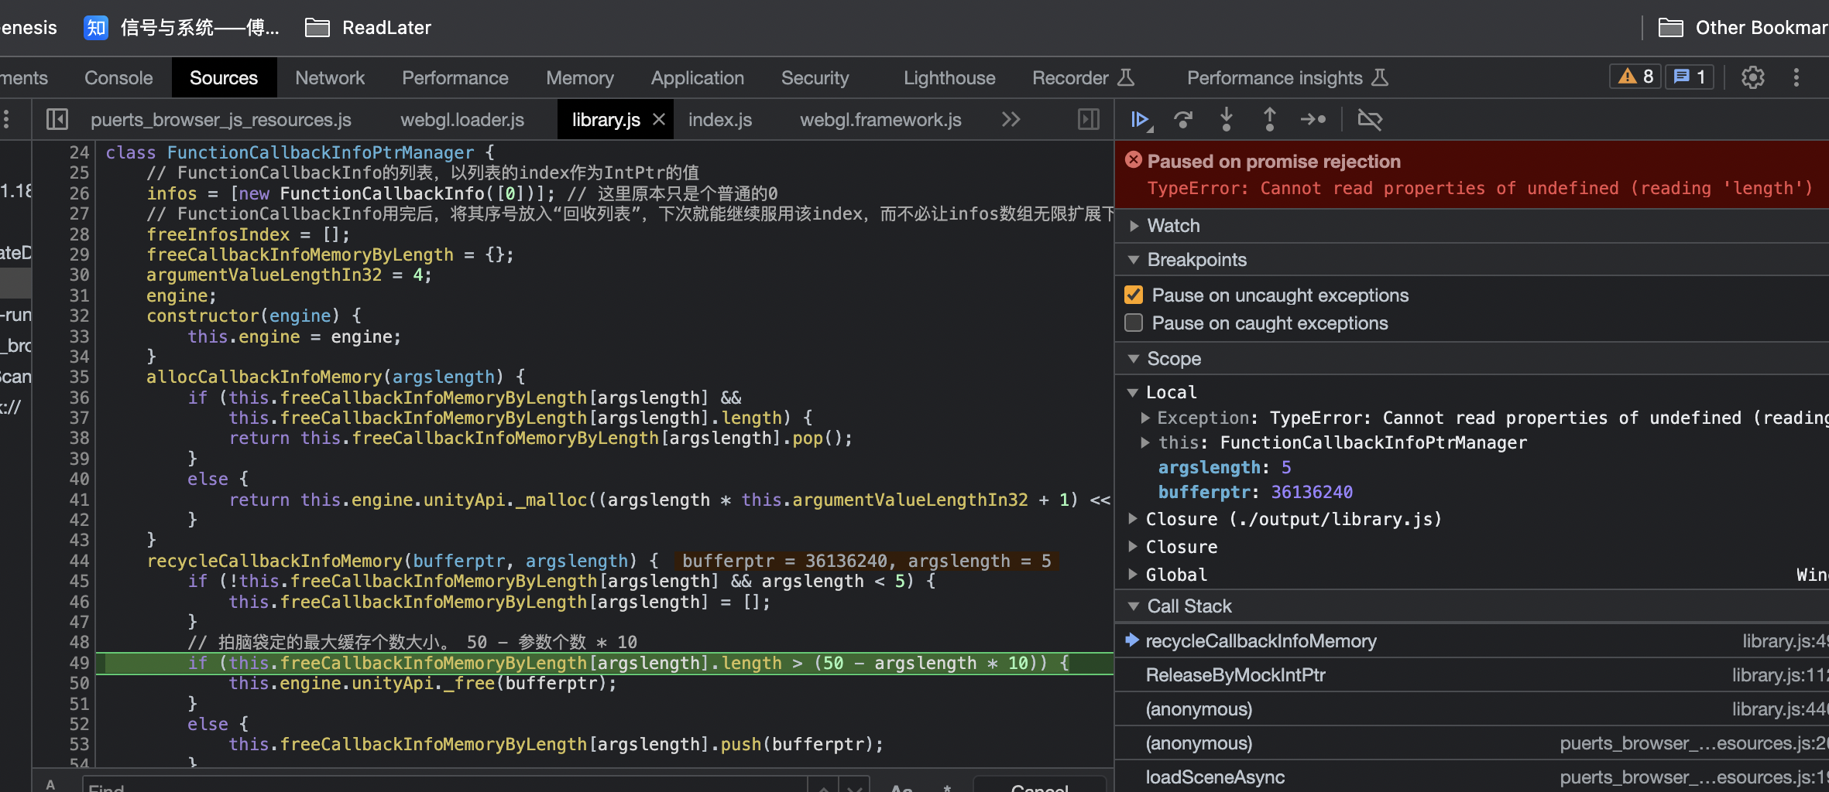Open the warnings counter showing 8
This screenshot has width=1829, height=792.
coord(1634,77)
